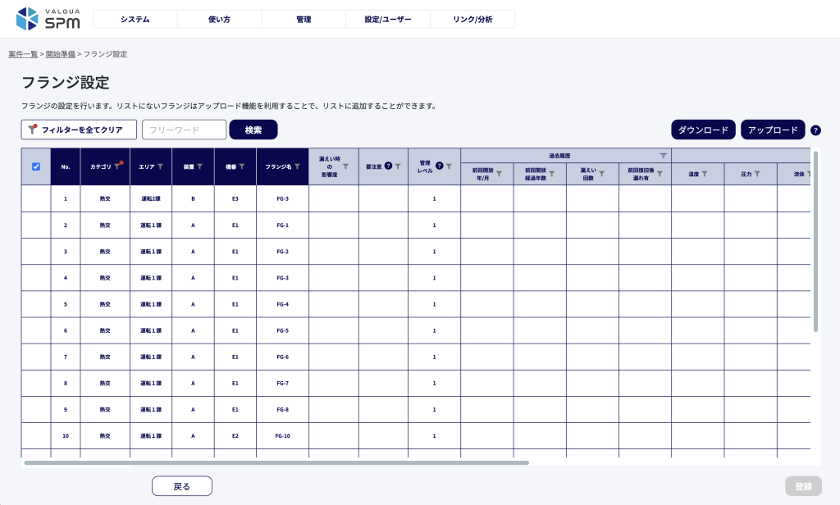
Task: Open the 前回開放 経過年数 column filter
Action: point(552,174)
